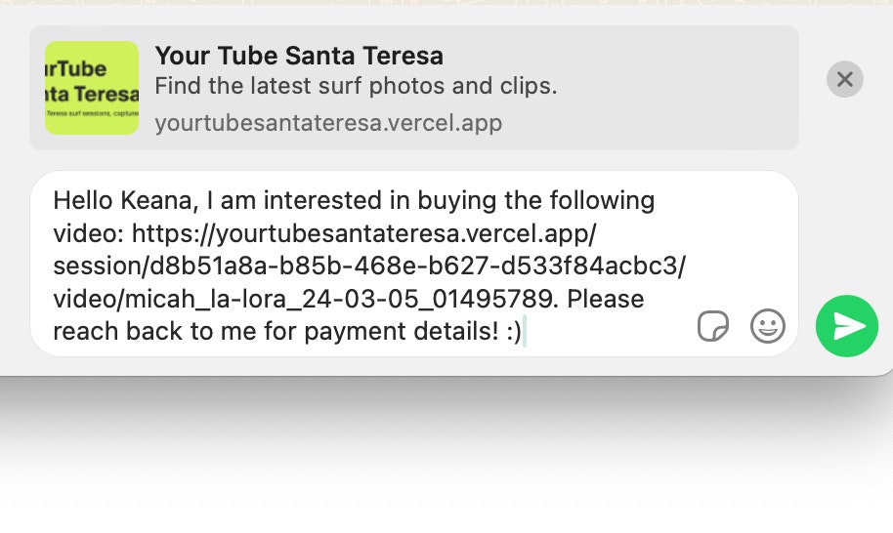
Task: Click the word 'following' in the first line
Action: 602,200
